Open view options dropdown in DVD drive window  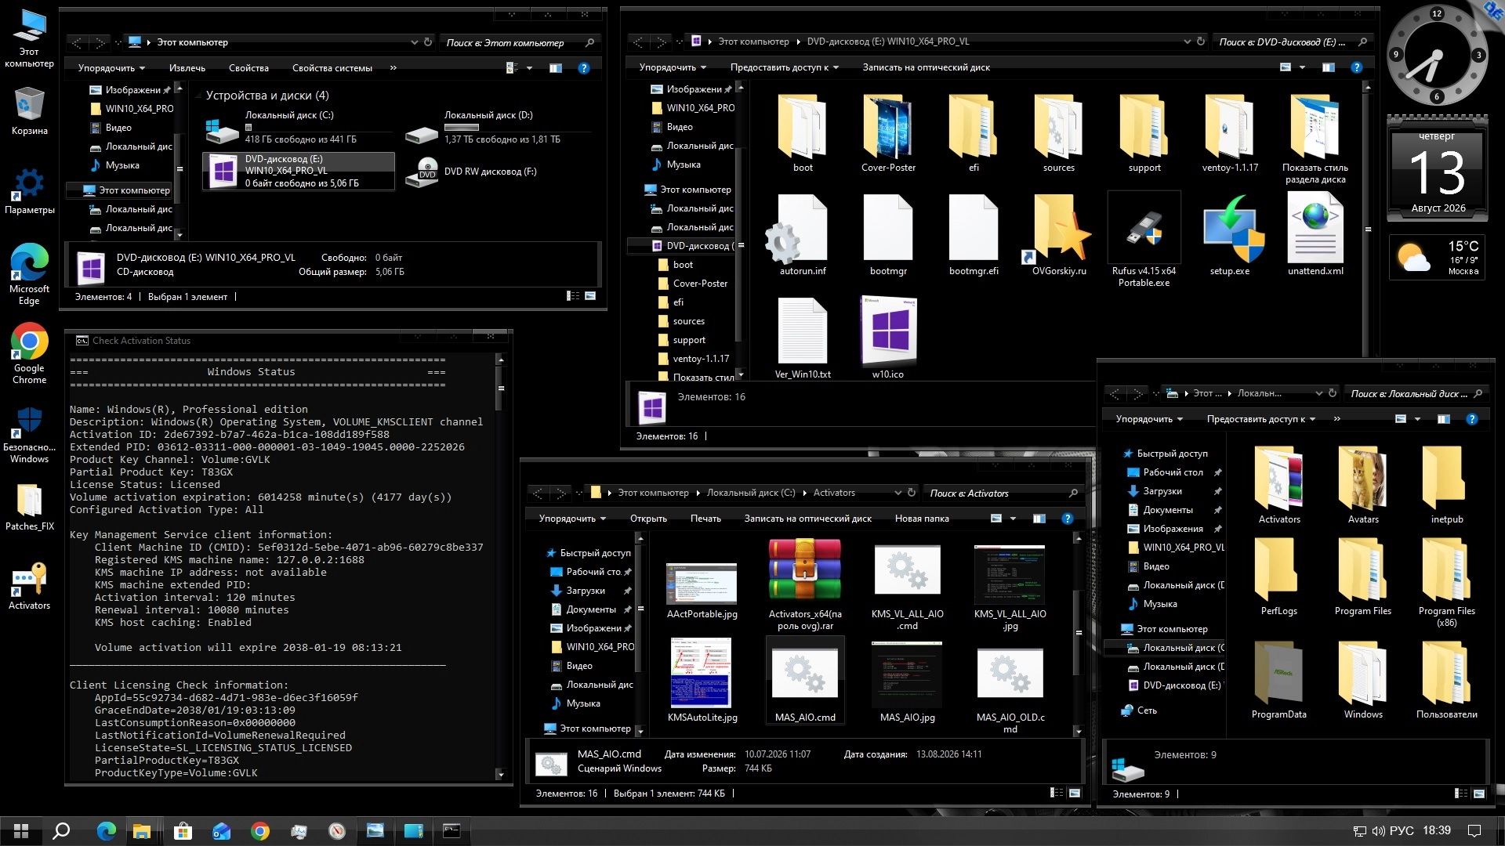point(1302,67)
